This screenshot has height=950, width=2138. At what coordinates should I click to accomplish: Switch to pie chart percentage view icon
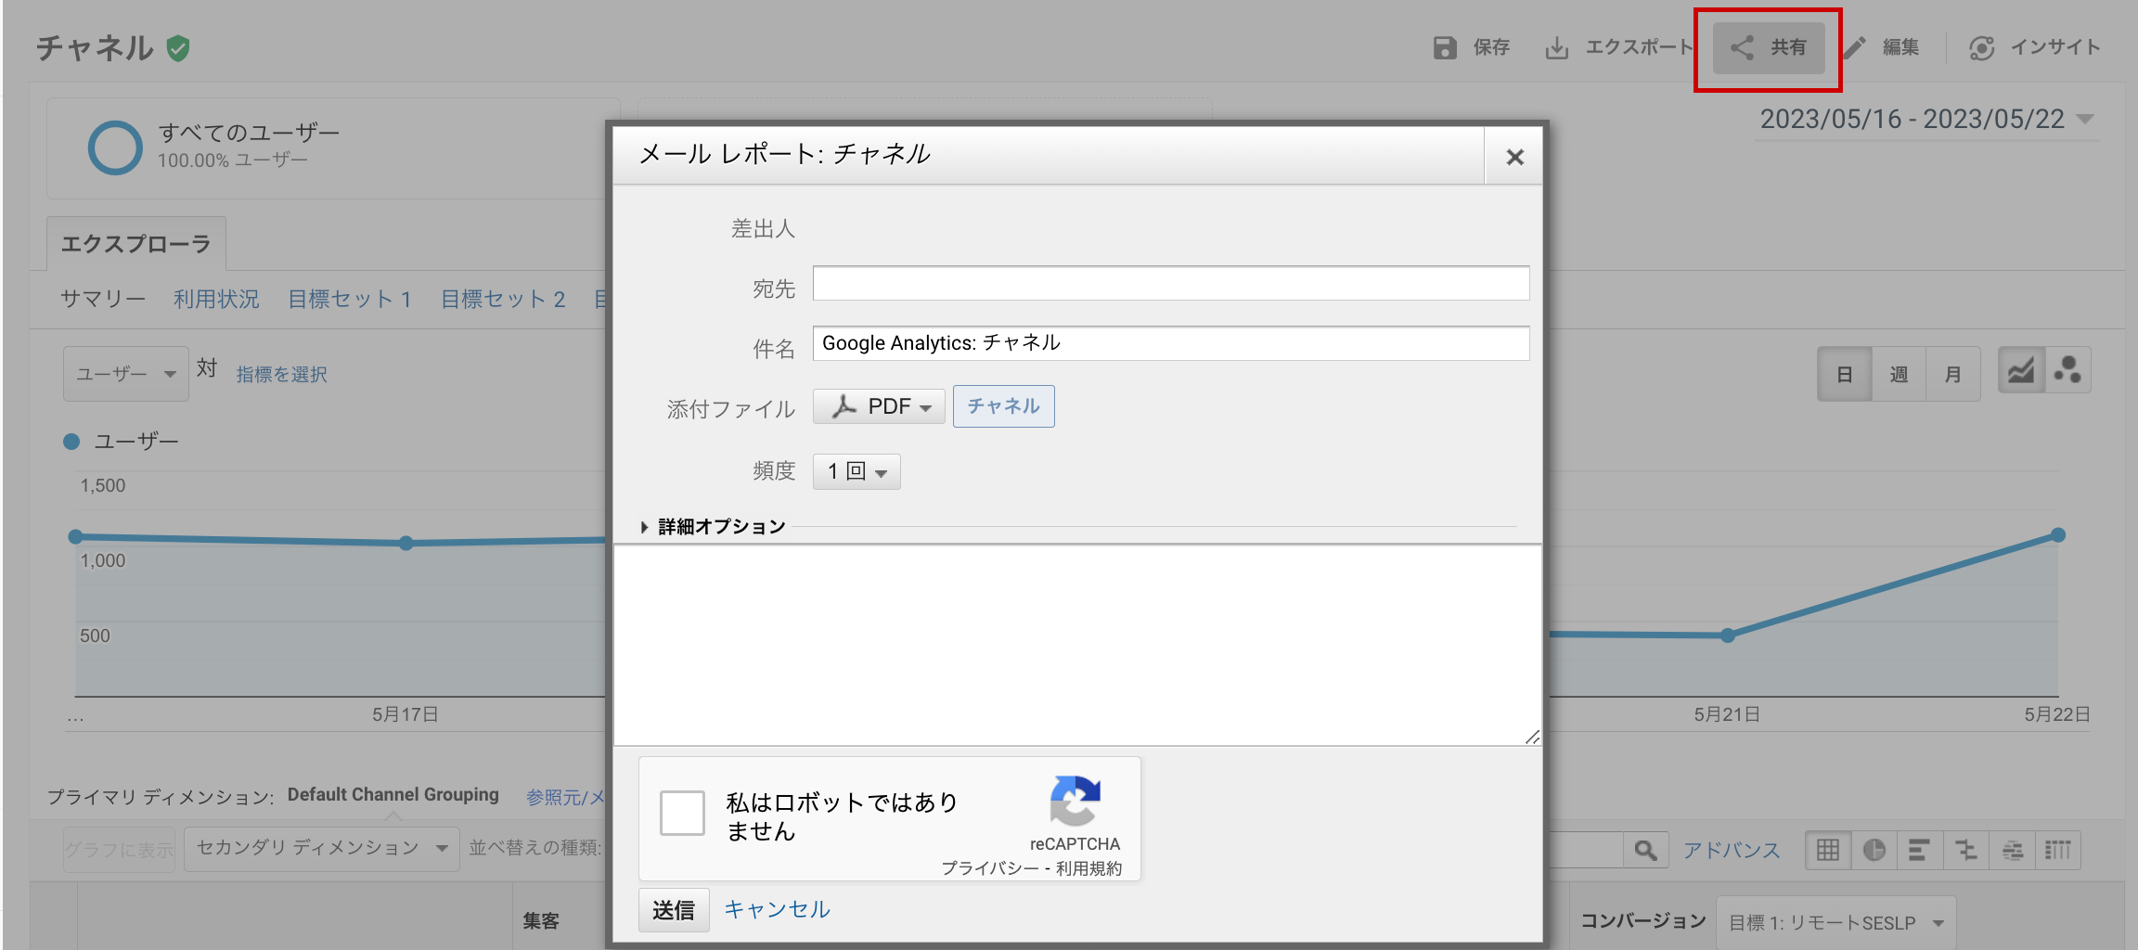point(1874,850)
